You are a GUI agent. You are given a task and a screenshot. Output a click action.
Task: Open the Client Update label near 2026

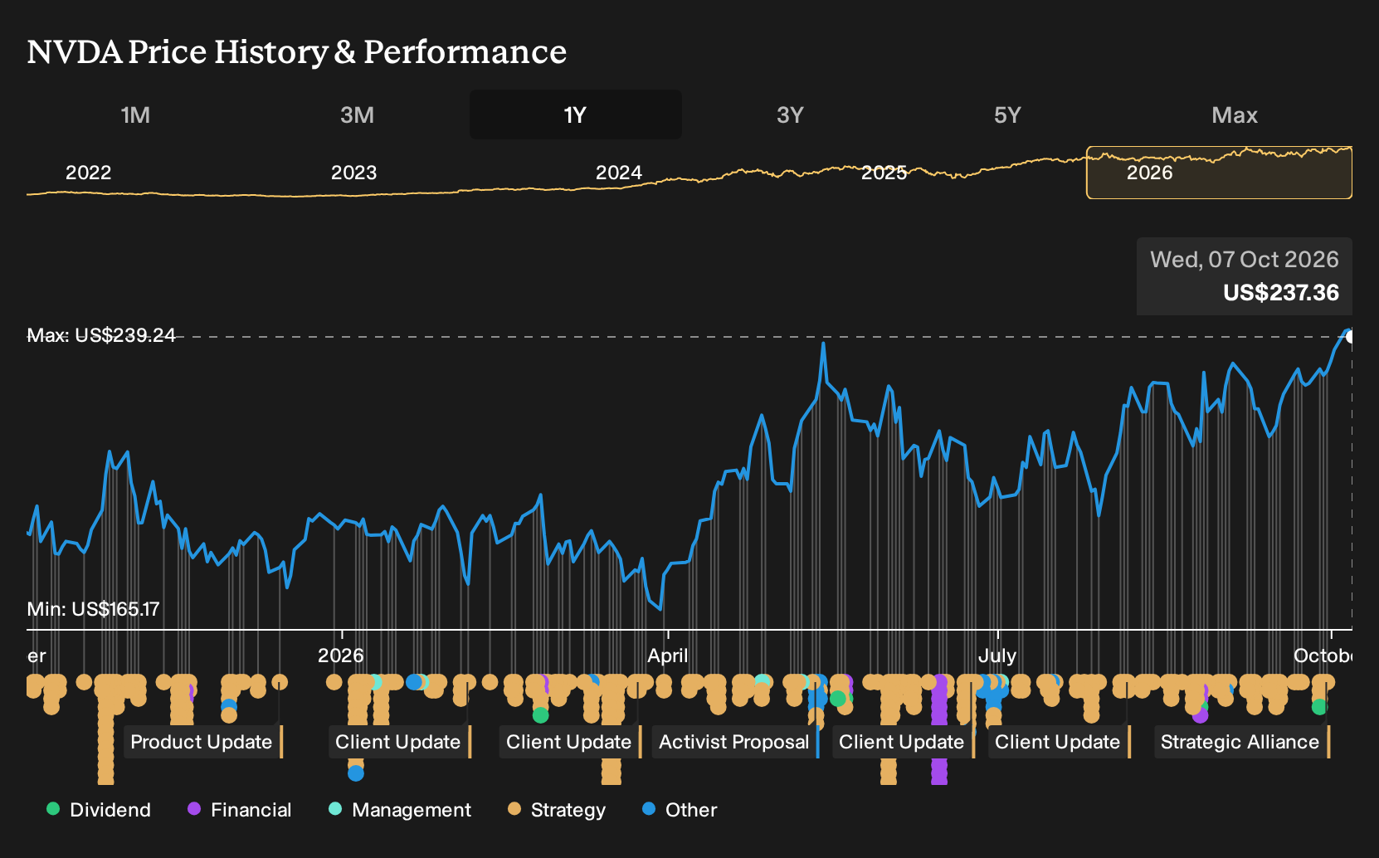[398, 742]
